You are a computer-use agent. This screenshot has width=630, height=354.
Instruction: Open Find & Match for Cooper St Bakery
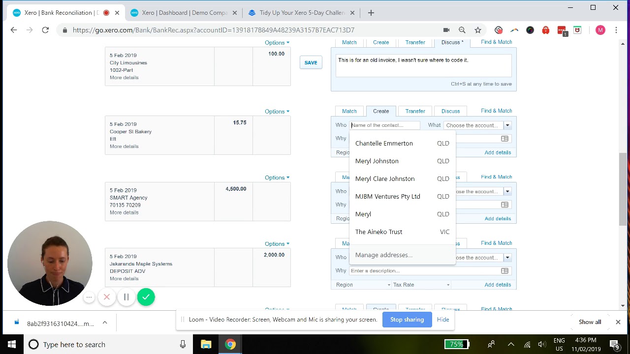point(496,111)
